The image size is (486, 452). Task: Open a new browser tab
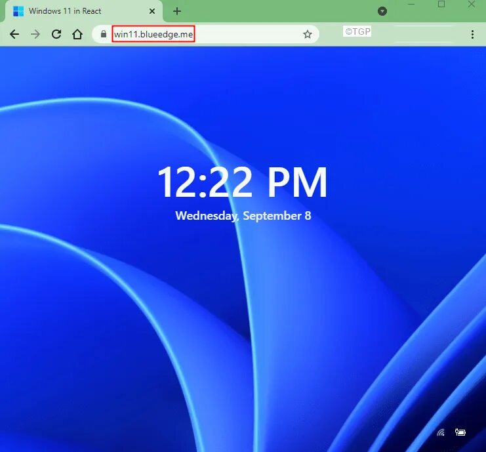tap(177, 11)
